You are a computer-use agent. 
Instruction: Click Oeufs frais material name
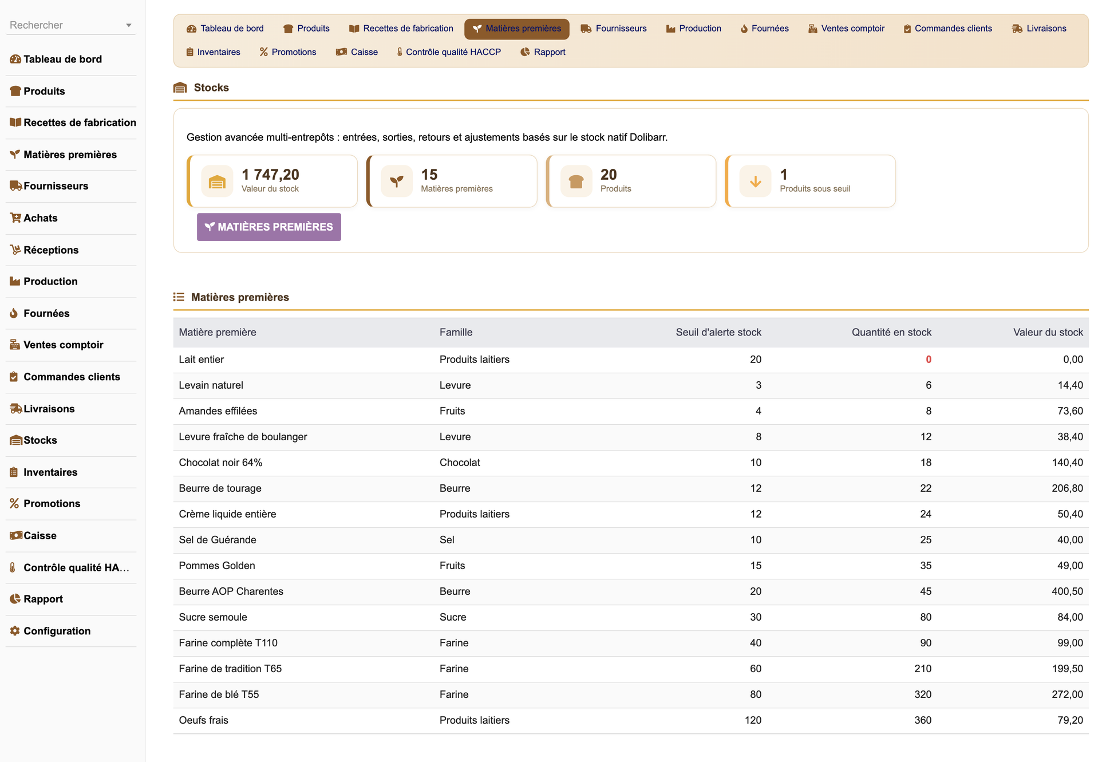(x=204, y=720)
